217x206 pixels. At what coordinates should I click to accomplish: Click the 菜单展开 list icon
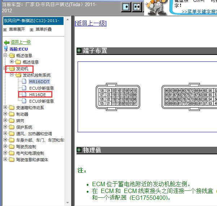click(x=5, y=30)
